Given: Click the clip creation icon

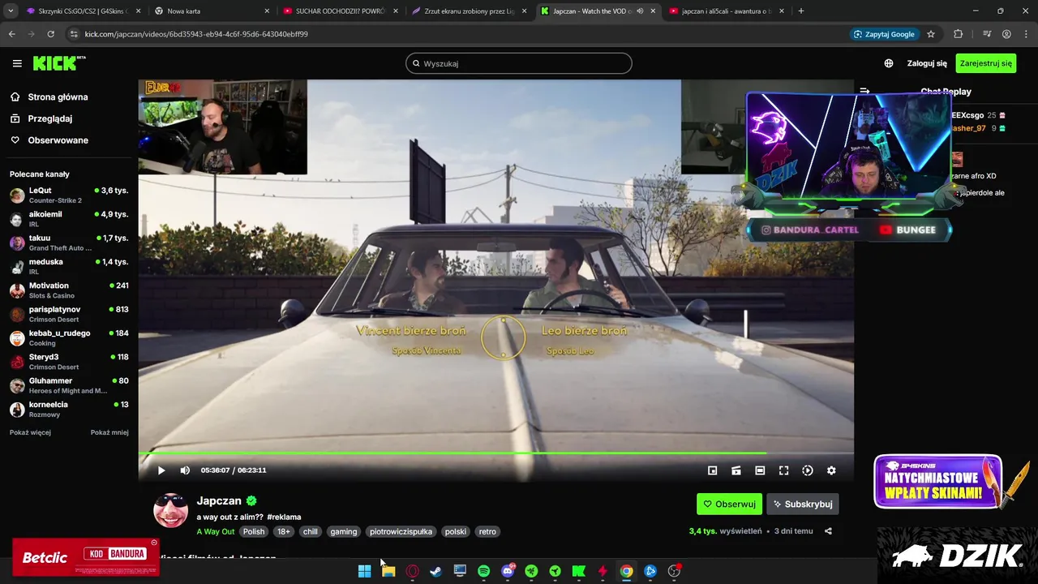Looking at the screenshot, I should point(736,470).
